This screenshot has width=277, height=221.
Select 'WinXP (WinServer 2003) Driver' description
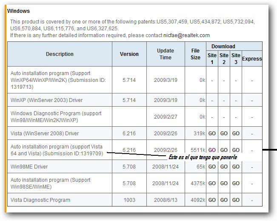[46, 100]
